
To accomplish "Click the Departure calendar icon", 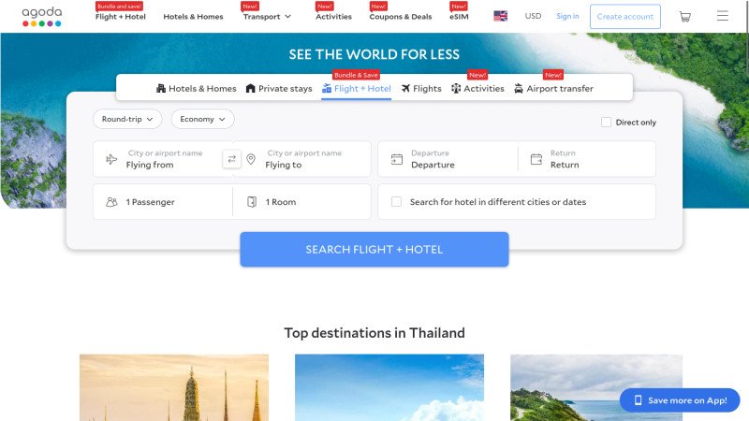I will (396, 159).
